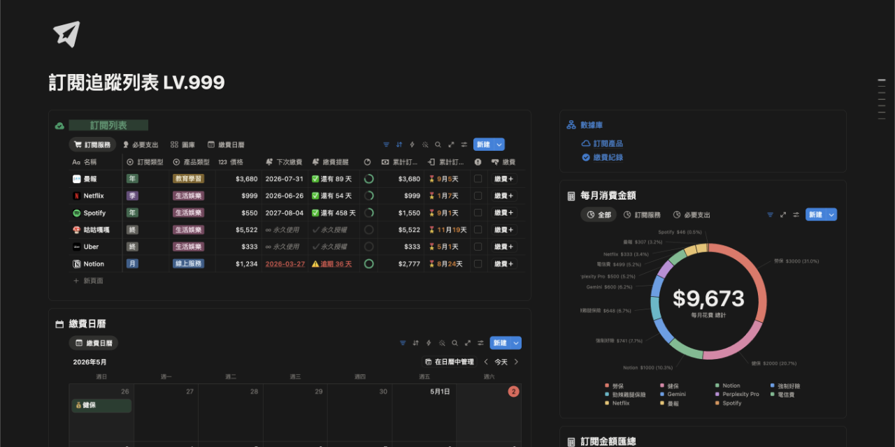Click 在日曆中管理 button
895x447 pixels.
tap(448, 362)
